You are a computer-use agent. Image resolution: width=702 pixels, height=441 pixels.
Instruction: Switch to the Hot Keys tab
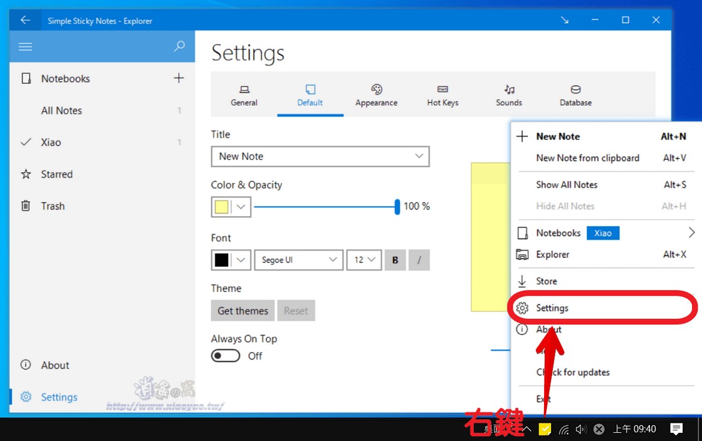[x=443, y=95]
